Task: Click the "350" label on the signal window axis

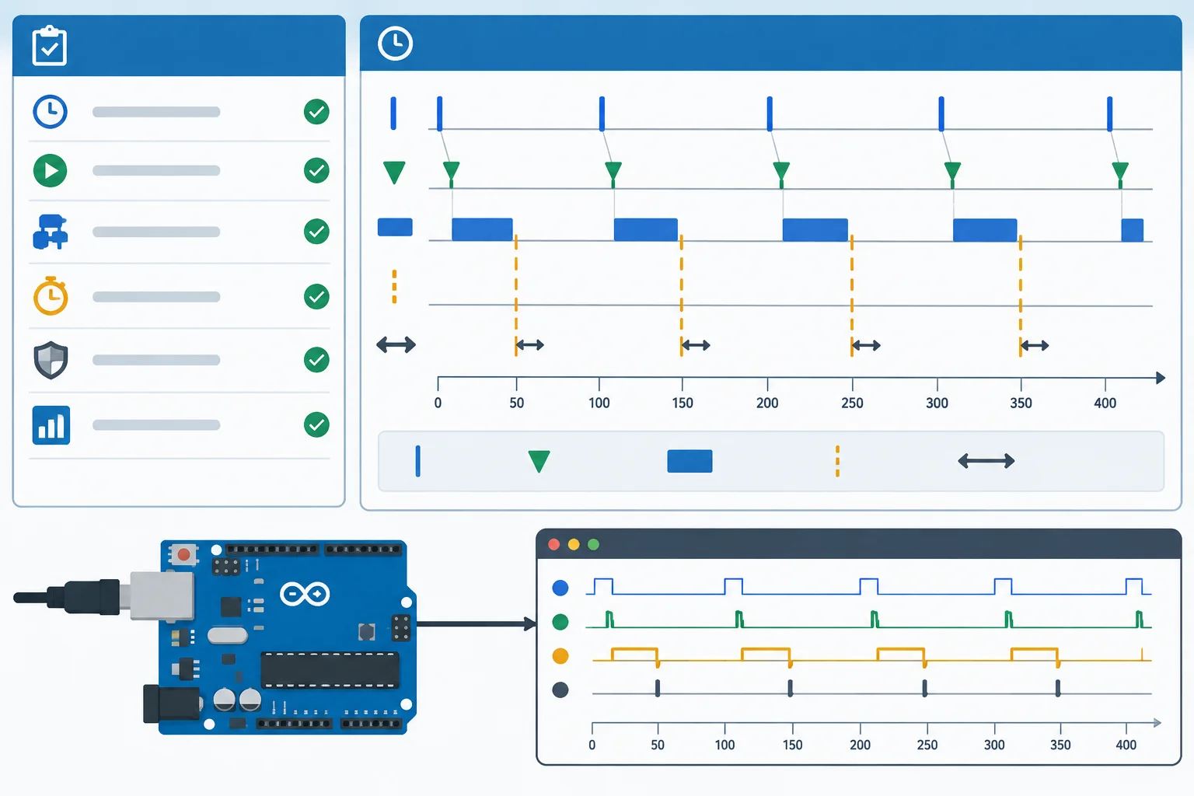Action: point(1060,745)
